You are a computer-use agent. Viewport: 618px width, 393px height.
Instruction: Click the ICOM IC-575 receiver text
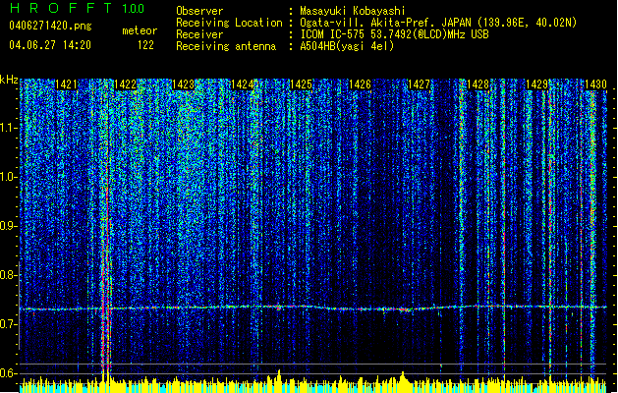click(x=394, y=34)
